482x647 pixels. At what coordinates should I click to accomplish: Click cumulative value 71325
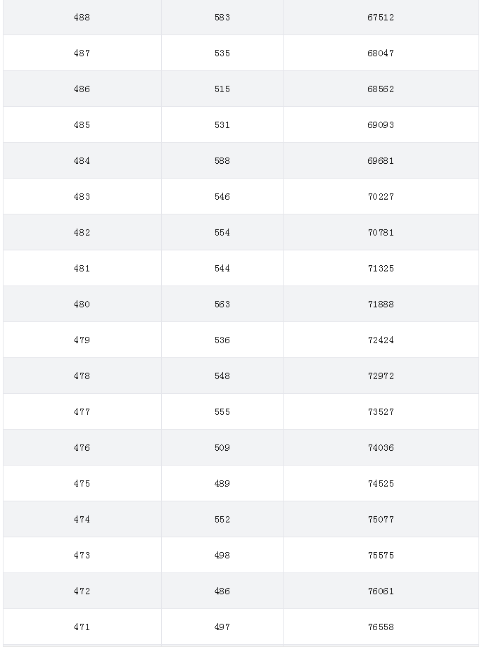coord(381,269)
